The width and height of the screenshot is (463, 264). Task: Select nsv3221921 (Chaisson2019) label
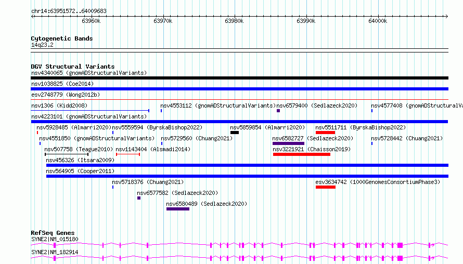coord(312,149)
